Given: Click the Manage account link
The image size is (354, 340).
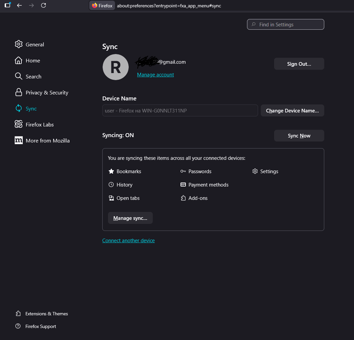Looking at the screenshot, I should [x=155, y=75].
